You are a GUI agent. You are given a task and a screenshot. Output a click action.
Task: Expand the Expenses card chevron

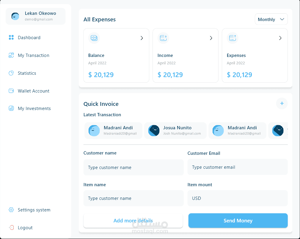tap(280, 38)
